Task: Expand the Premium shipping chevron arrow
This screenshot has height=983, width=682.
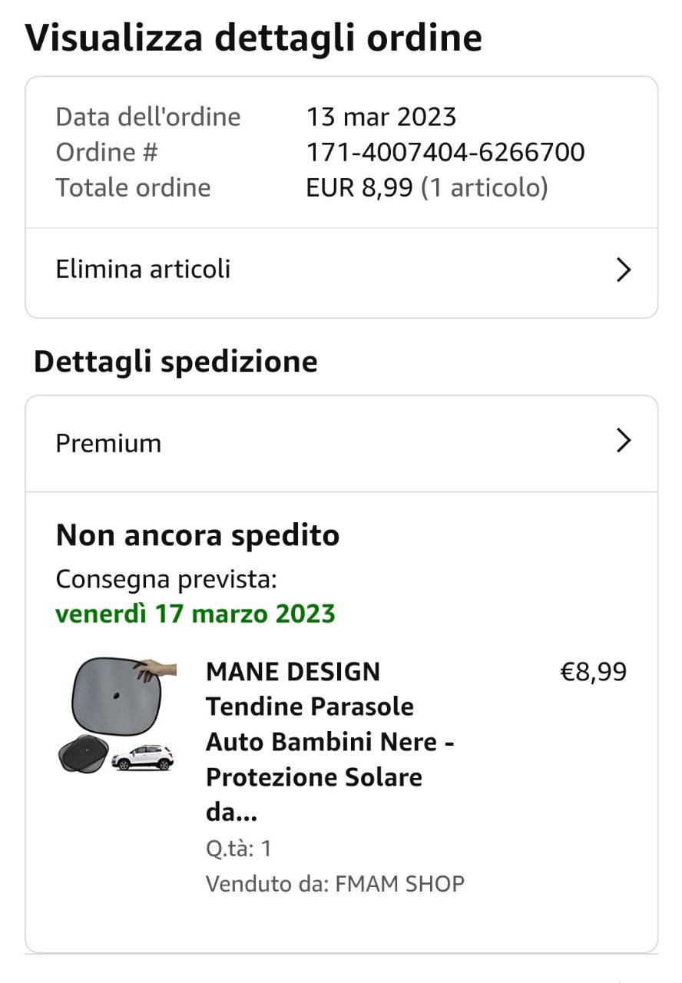Action: 624,441
